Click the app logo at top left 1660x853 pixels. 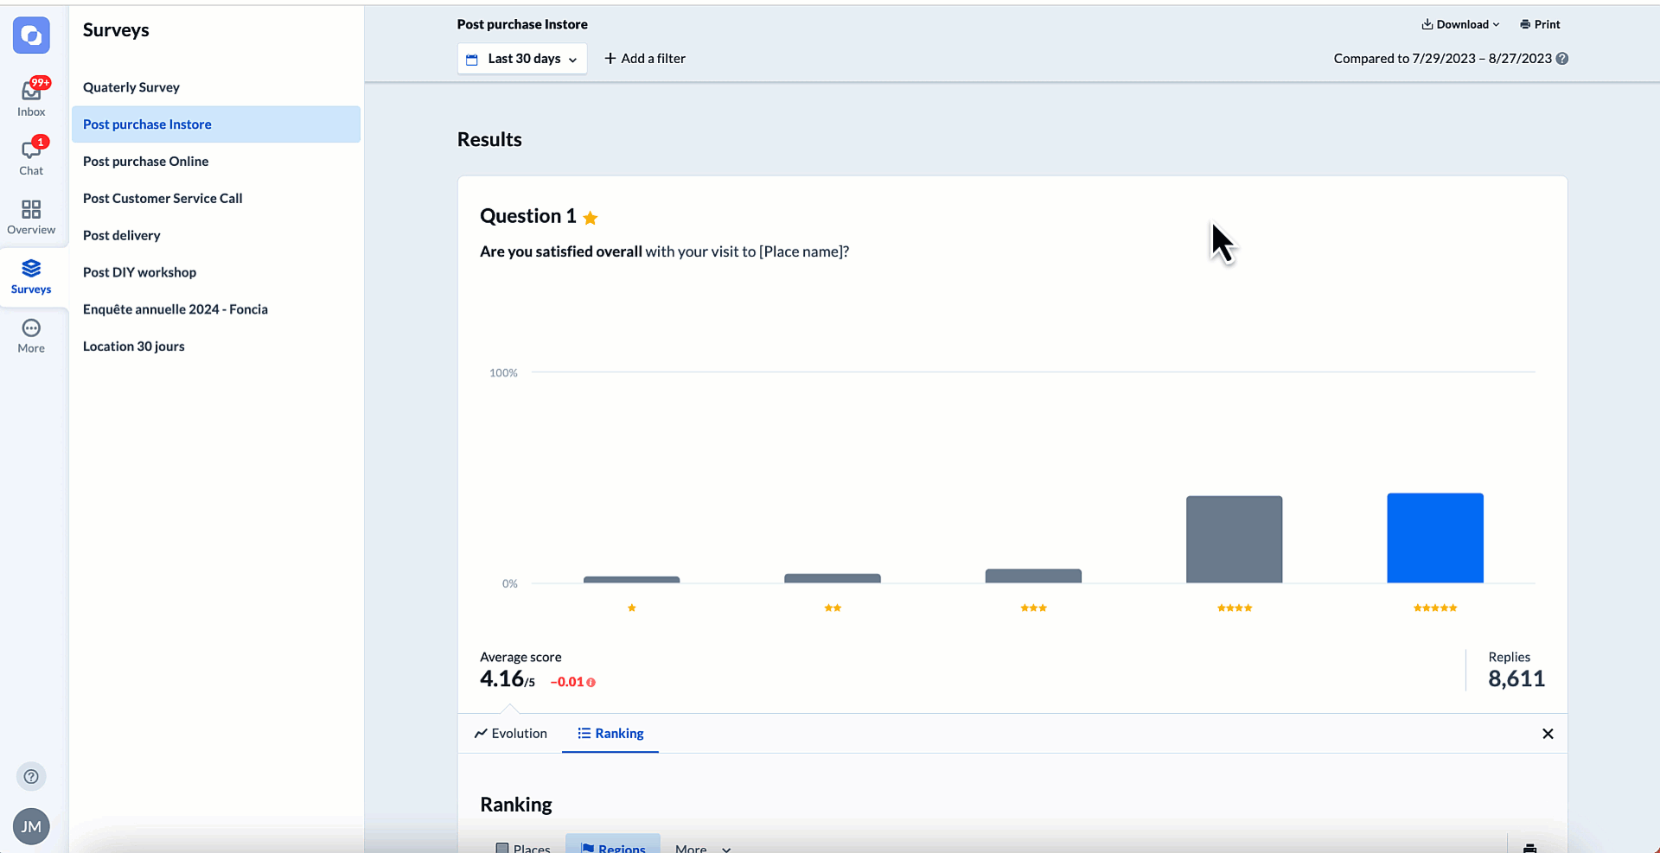click(31, 35)
